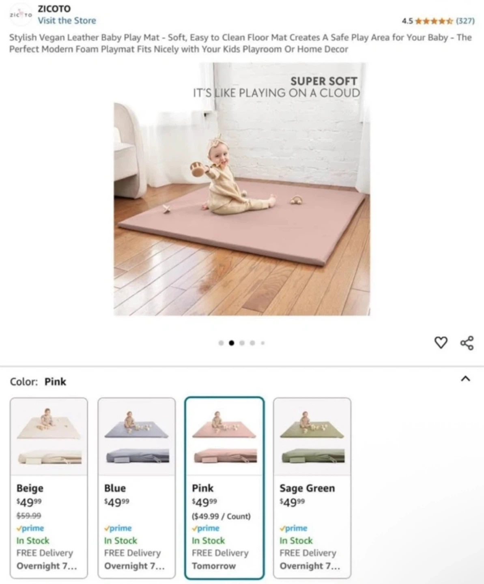
Task: Click the ZICOTO brand name
Action: pos(54,9)
